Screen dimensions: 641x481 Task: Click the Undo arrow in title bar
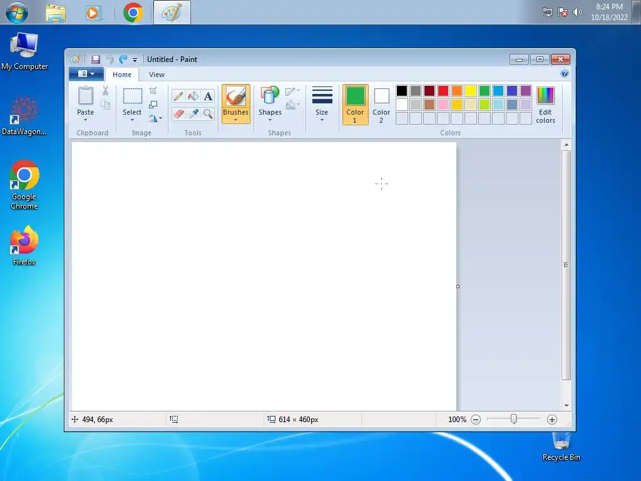[x=109, y=59]
